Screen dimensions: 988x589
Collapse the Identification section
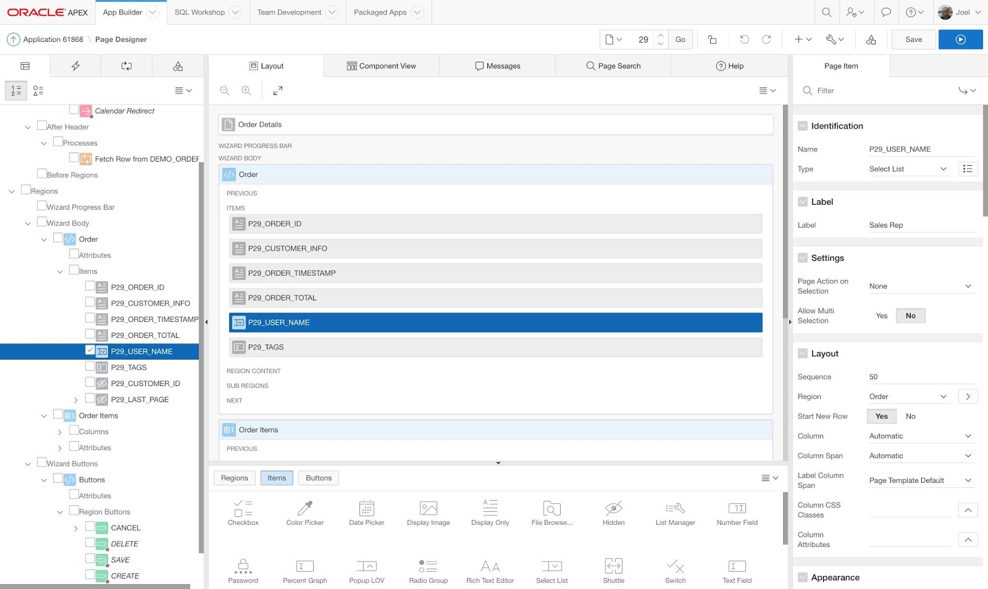tap(803, 126)
